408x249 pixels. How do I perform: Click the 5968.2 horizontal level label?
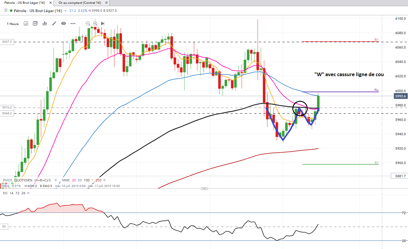coord(7,113)
